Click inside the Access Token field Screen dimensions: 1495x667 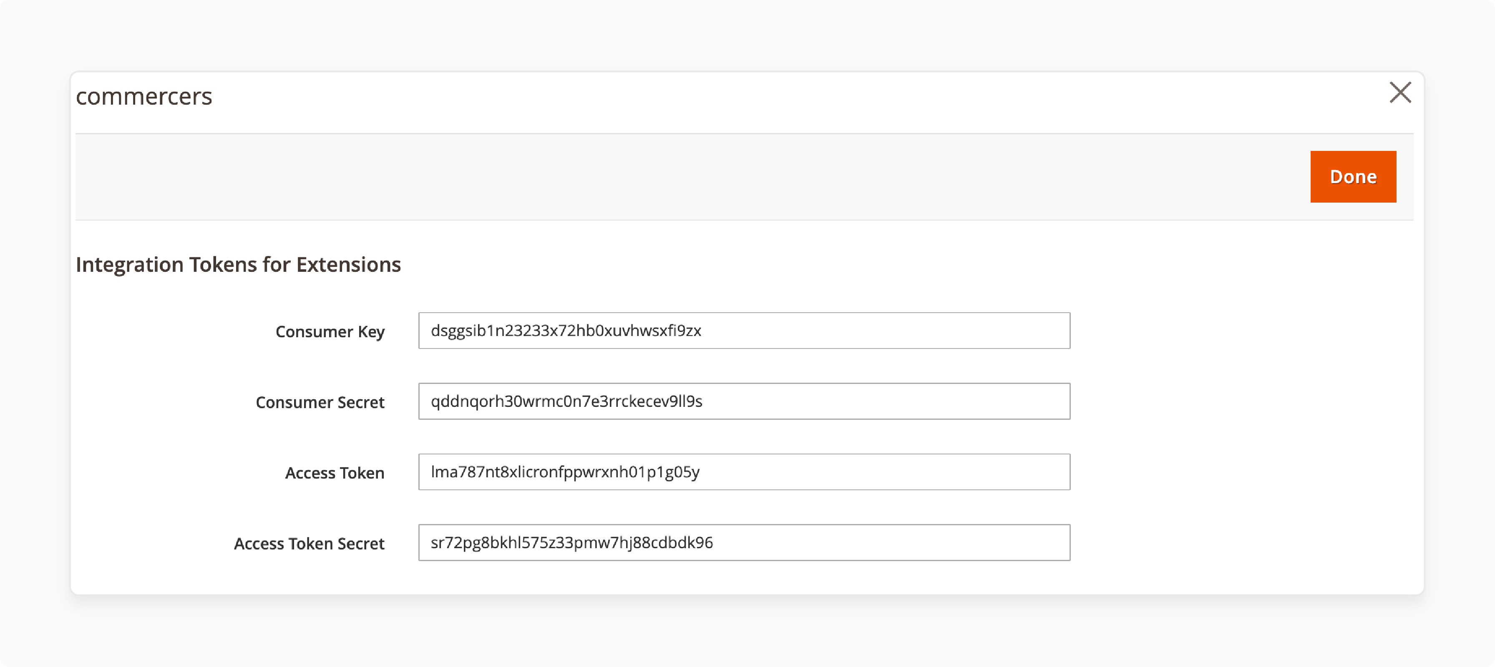[744, 472]
